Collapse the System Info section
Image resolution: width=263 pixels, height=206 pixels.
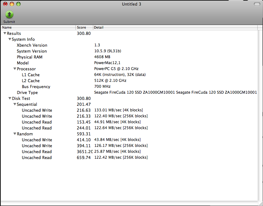10,39
